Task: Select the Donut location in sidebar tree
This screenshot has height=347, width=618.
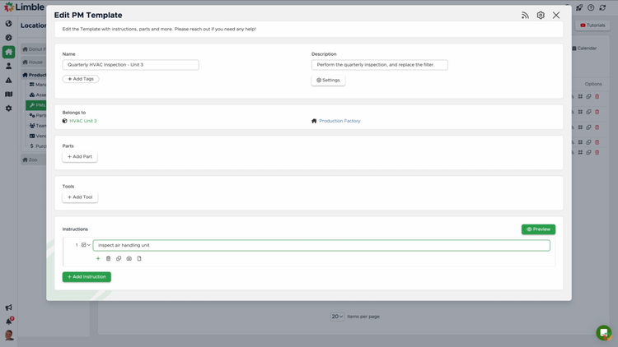Action: (33, 49)
